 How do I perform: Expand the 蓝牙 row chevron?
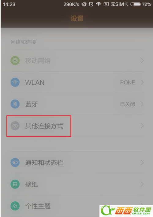pos(142,104)
